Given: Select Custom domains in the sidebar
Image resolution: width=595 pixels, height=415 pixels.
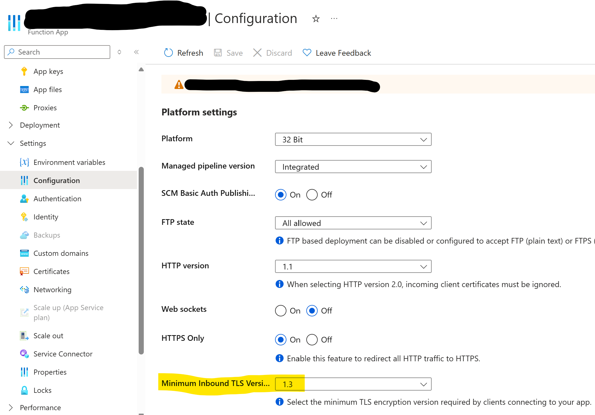Looking at the screenshot, I should [x=61, y=253].
